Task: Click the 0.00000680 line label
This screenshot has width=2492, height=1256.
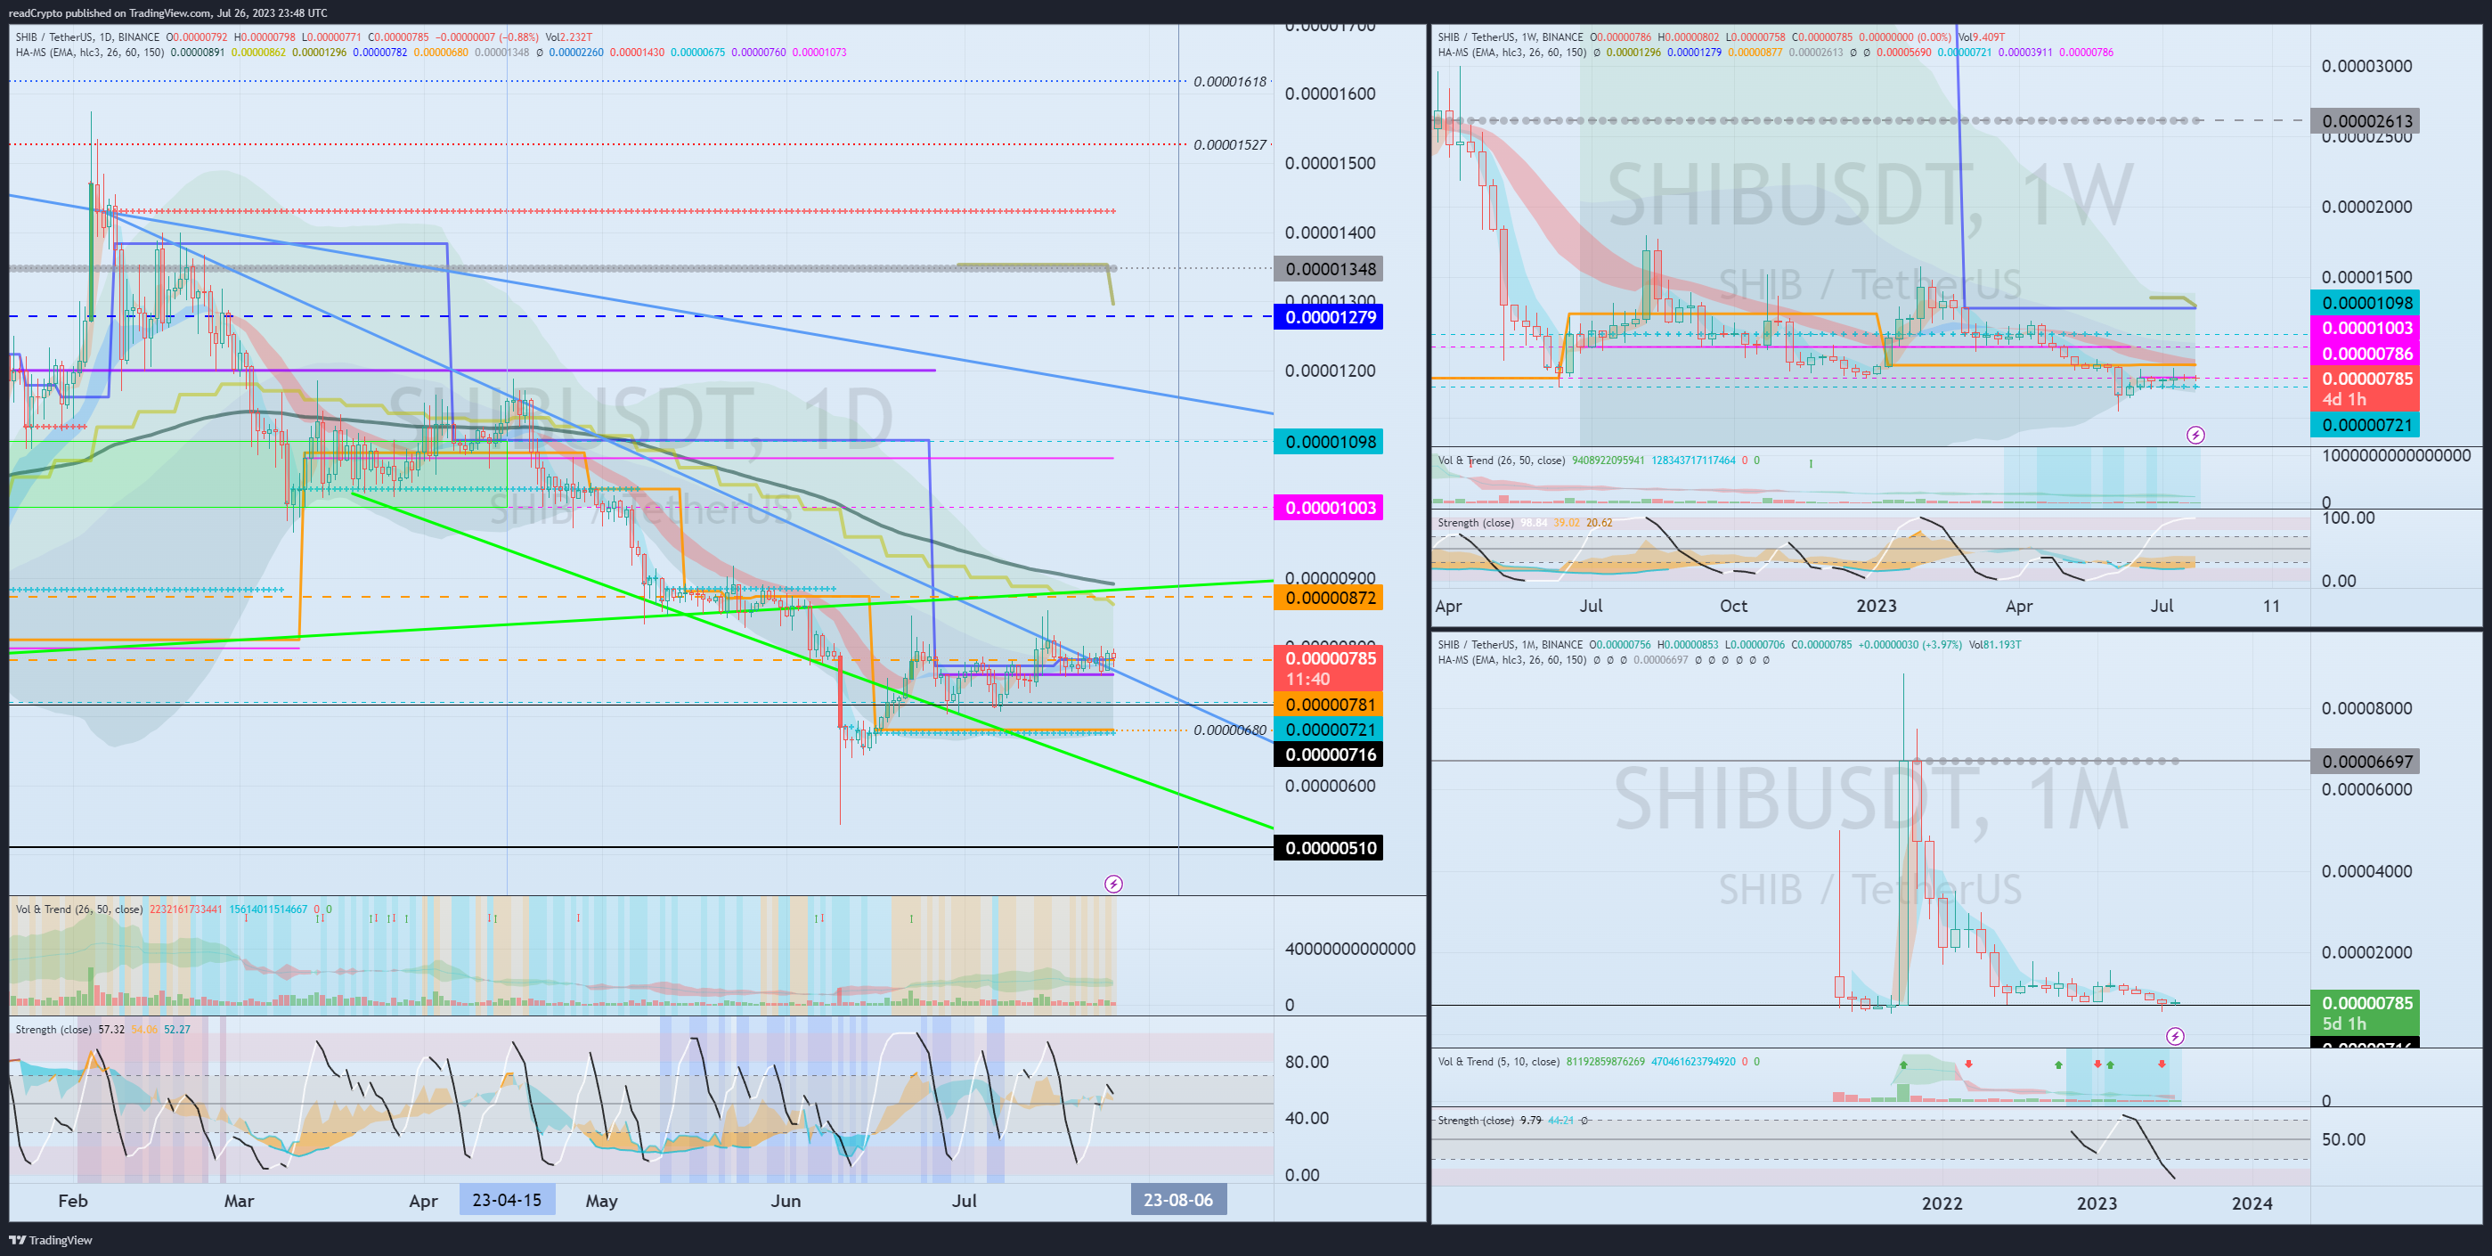Action: [x=1230, y=730]
